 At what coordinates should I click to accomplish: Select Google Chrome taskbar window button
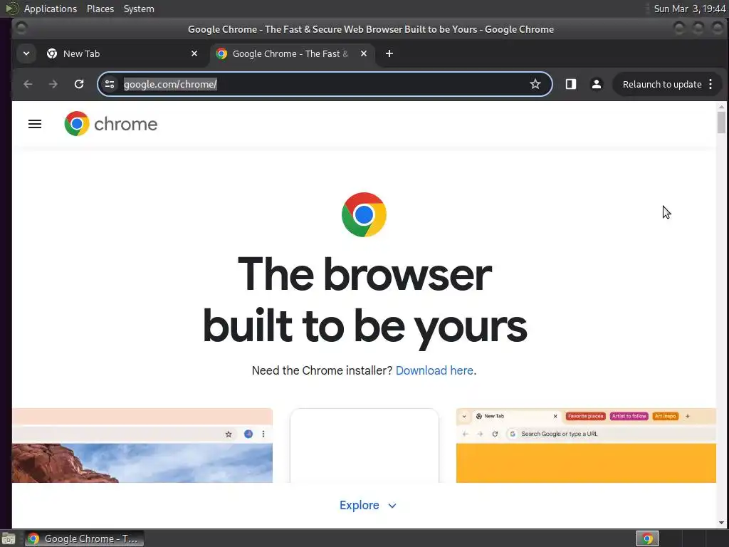pyautogui.click(x=84, y=538)
